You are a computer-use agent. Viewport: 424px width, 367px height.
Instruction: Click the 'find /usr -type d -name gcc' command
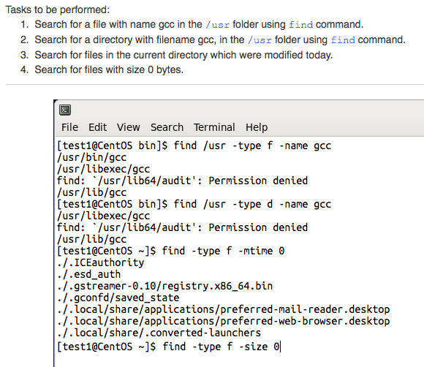point(252,204)
